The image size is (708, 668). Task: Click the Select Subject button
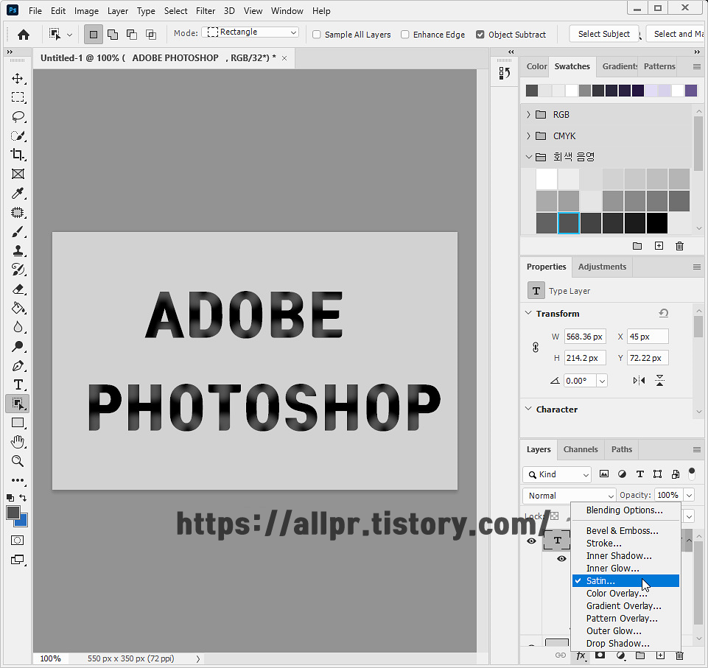pyautogui.click(x=603, y=34)
